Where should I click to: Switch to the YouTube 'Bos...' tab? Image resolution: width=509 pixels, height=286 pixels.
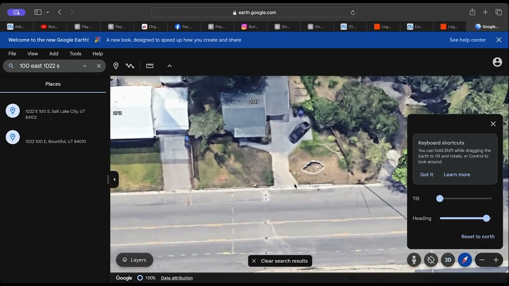pos(50,27)
